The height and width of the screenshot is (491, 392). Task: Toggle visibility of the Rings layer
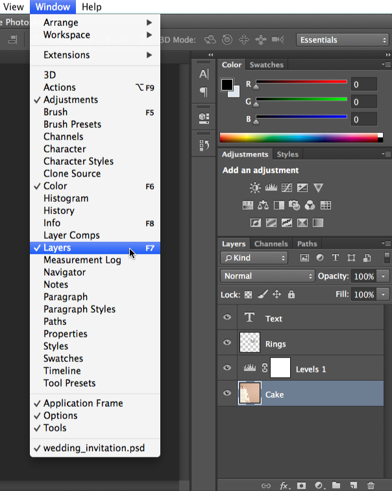227,343
